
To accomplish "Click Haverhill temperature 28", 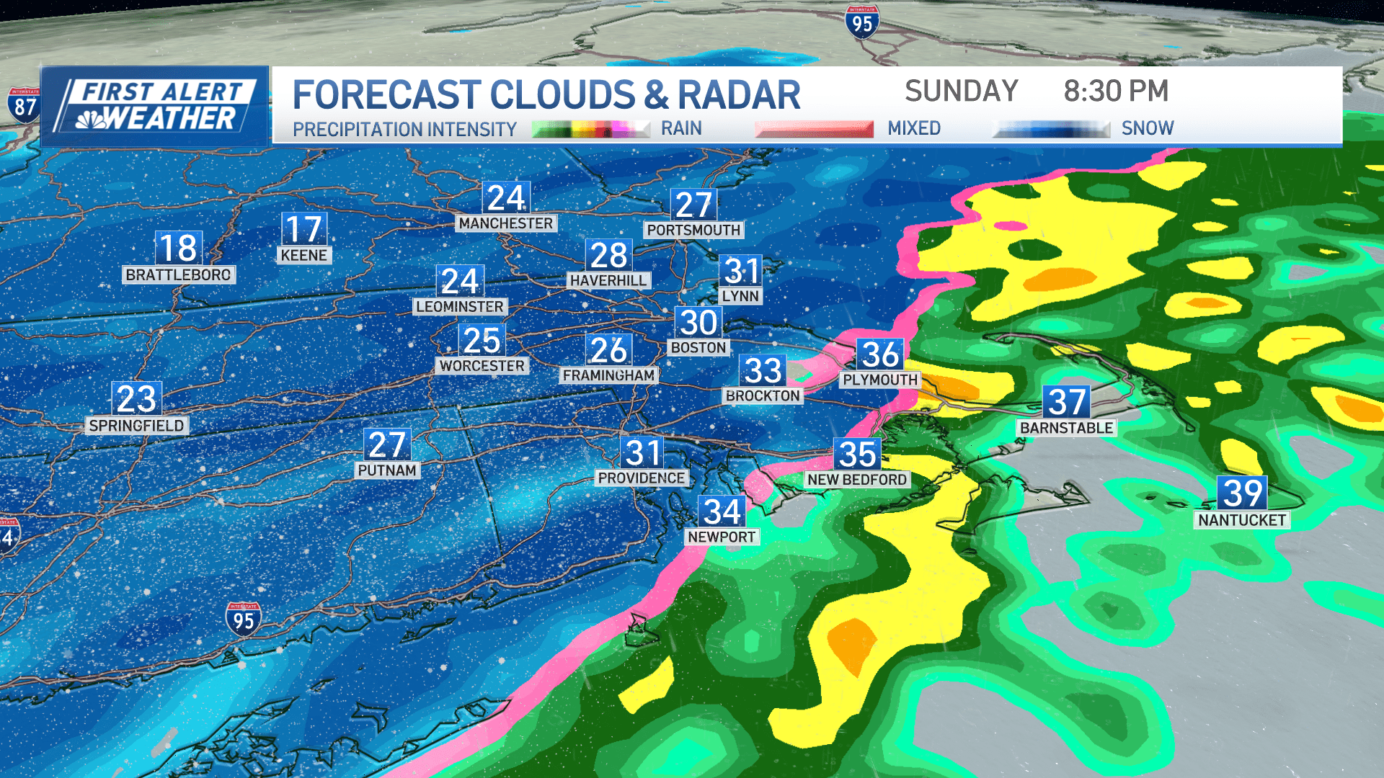I will tap(609, 255).
